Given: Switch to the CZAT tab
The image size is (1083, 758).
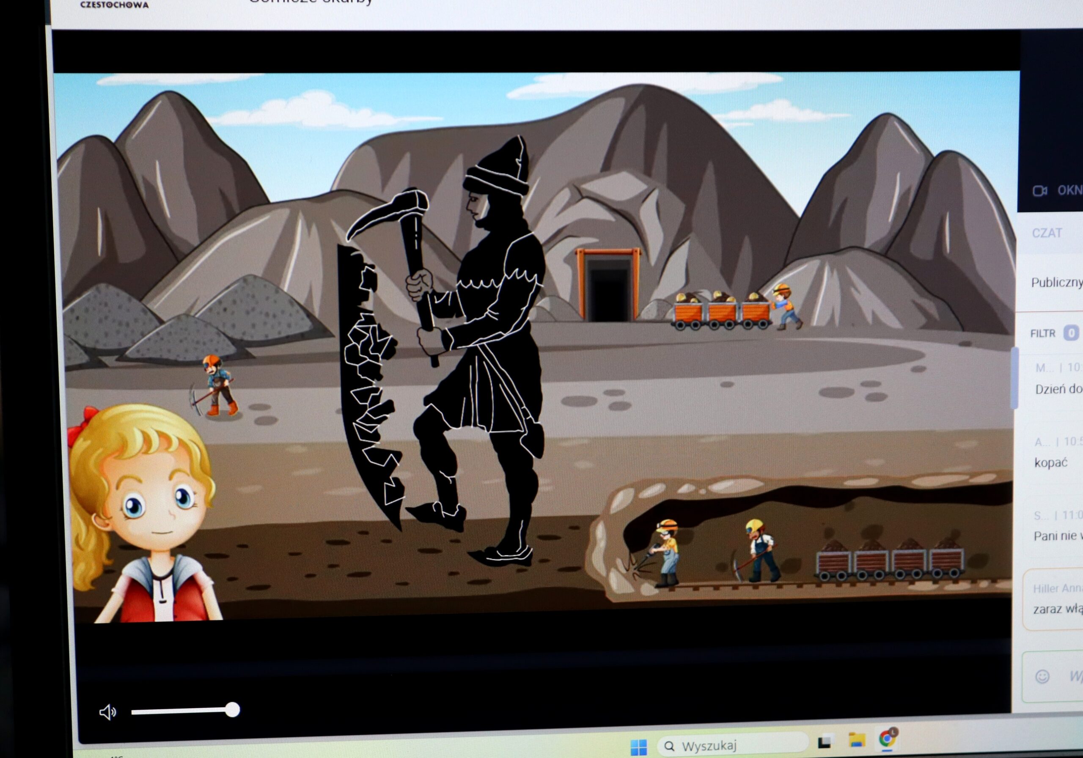Looking at the screenshot, I should [x=1047, y=233].
